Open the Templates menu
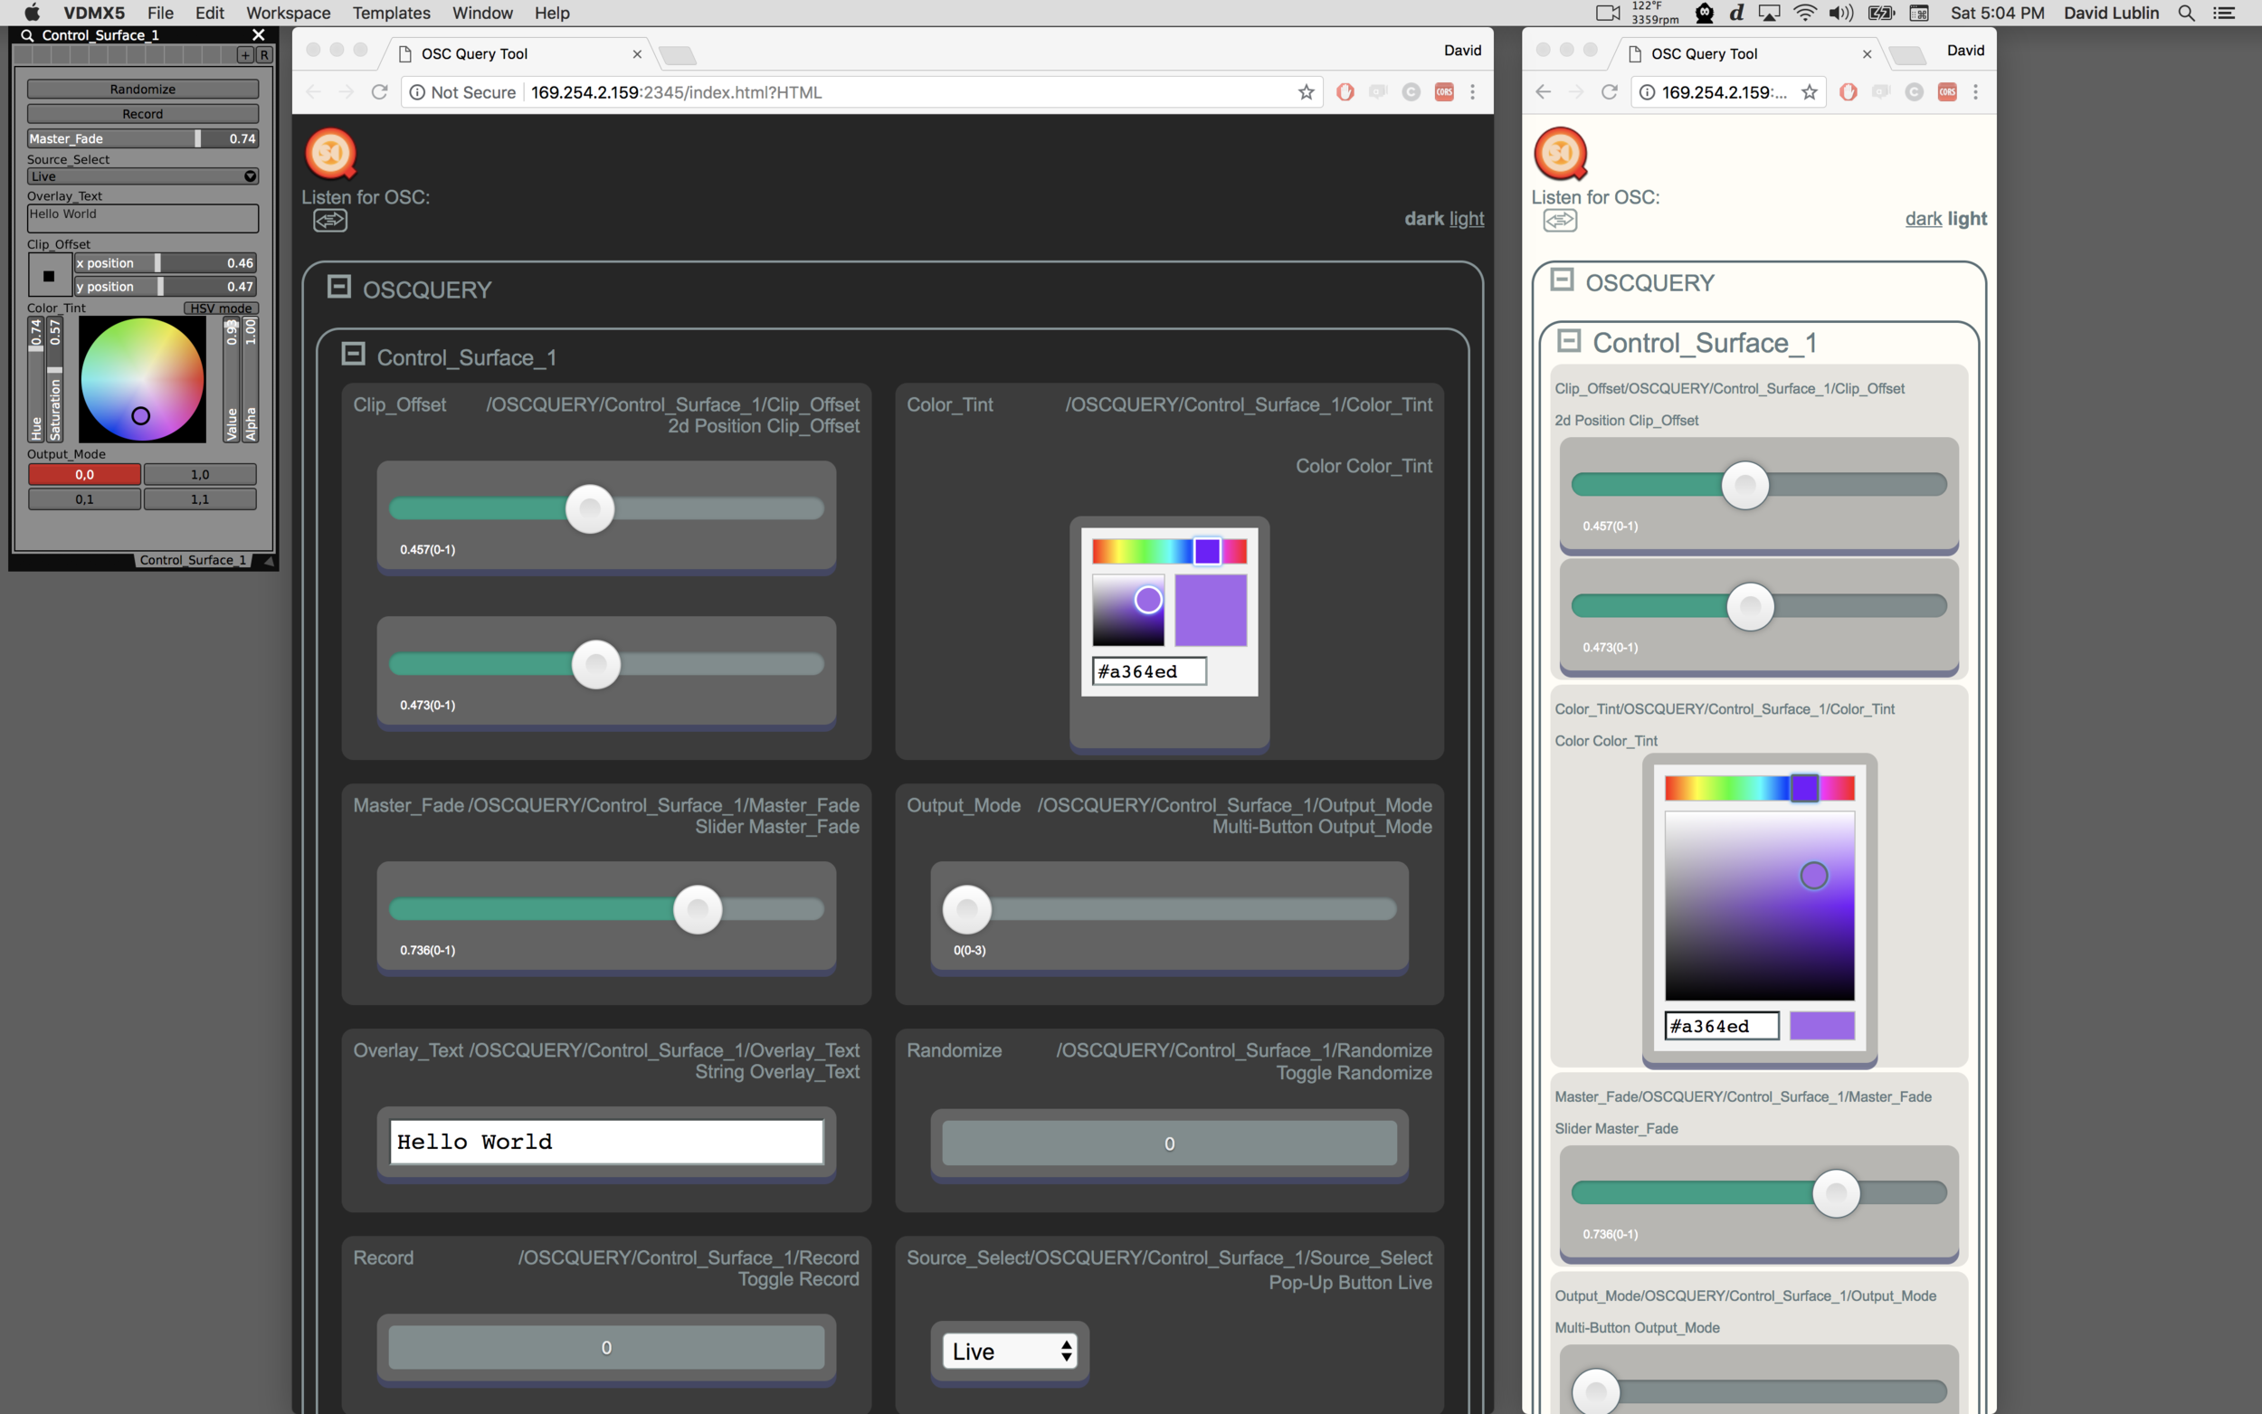Viewport: 2262px width, 1414px height. click(391, 13)
